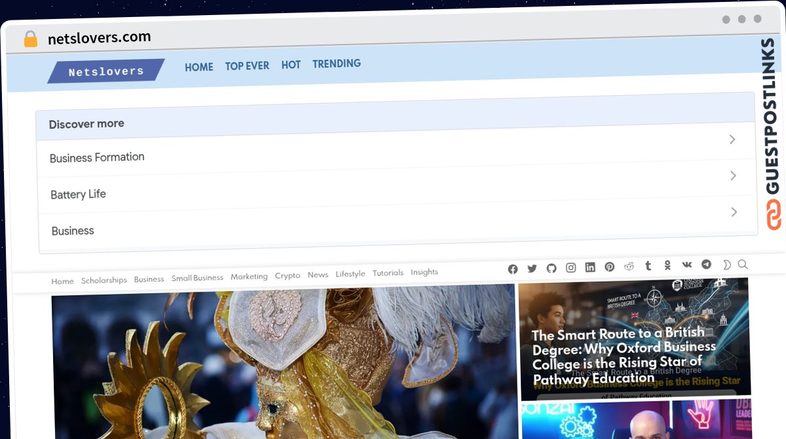Open the Facebook social icon
Screen dimensions: 786x439
(513, 269)
